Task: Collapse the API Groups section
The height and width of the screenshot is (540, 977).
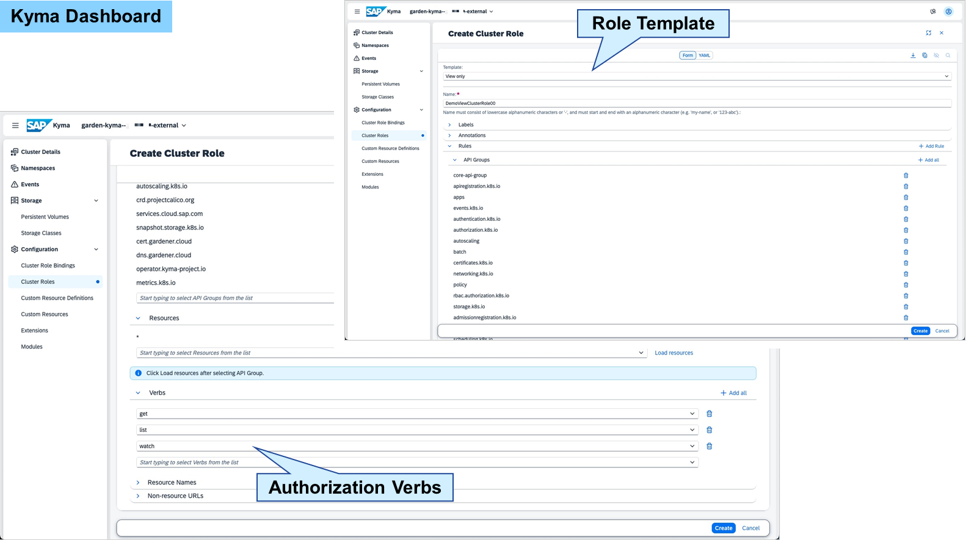Action: click(455, 160)
